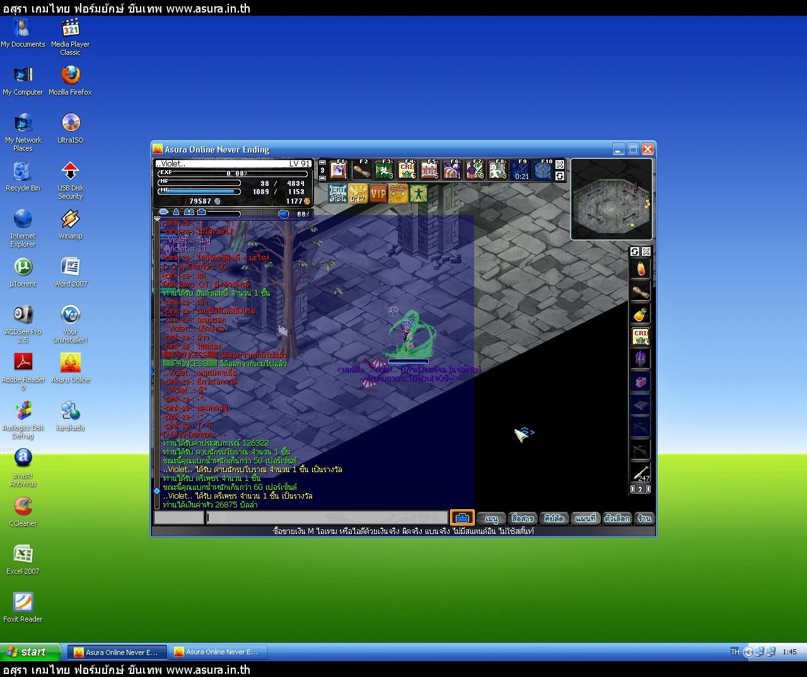
Task: Close the side quick item bar
Action: click(x=646, y=252)
